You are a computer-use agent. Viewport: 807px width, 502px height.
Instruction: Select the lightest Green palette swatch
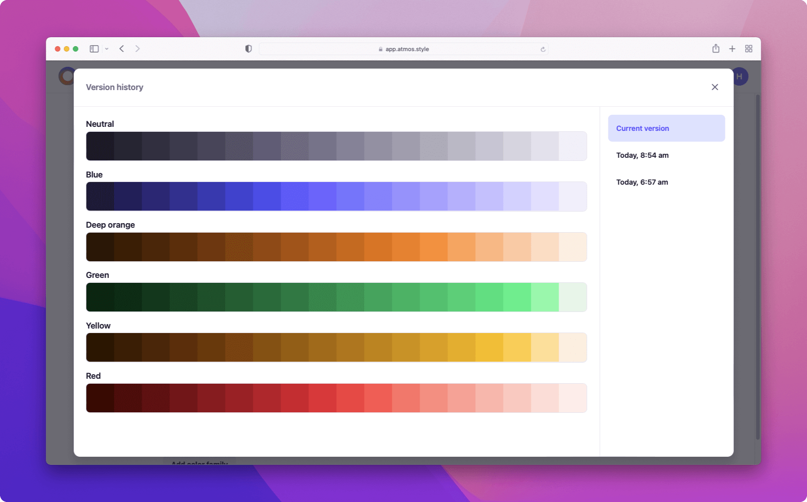(x=573, y=297)
